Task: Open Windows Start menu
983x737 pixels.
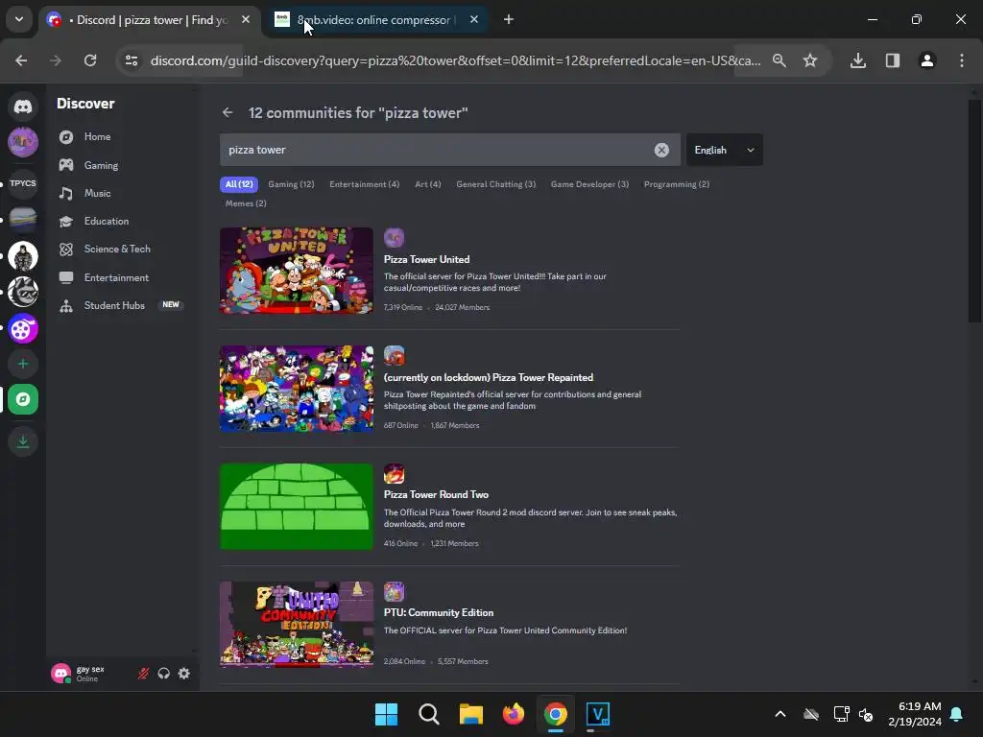Action: [386, 714]
